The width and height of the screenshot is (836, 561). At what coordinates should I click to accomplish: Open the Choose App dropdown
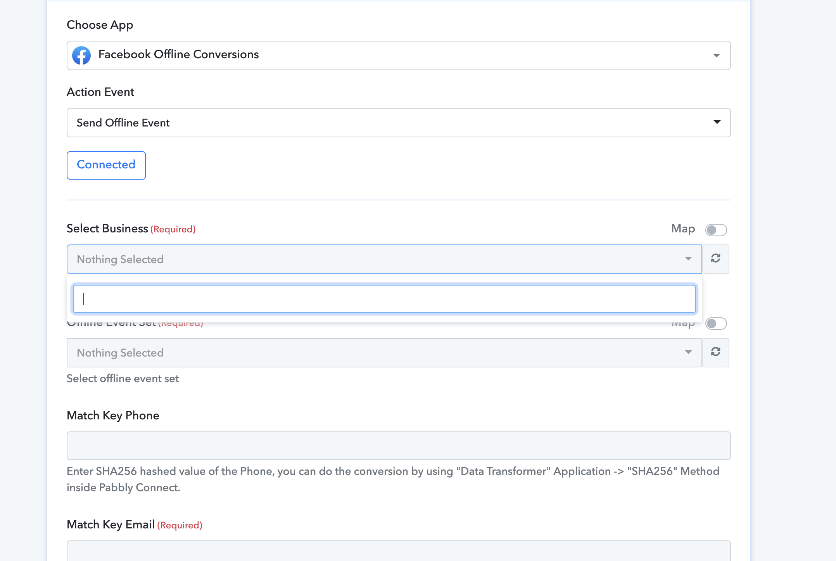[399, 55]
